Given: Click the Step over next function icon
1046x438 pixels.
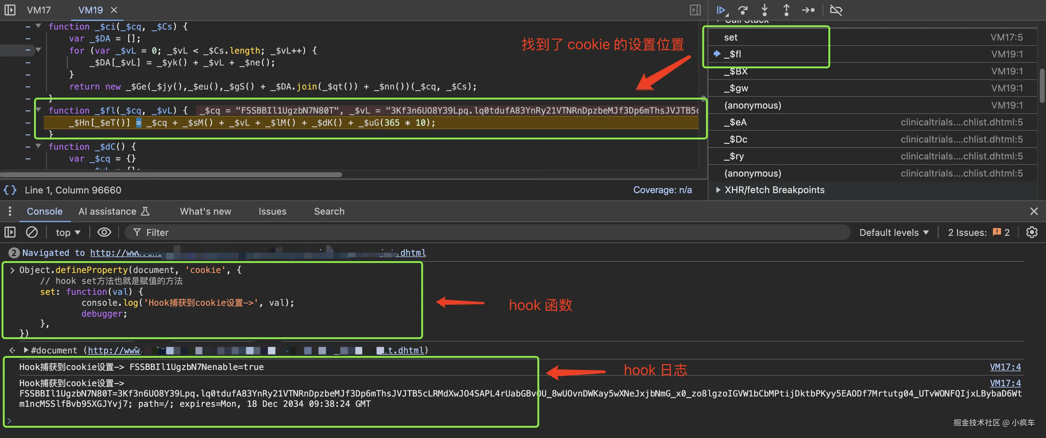Looking at the screenshot, I should pyautogui.click(x=743, y=10).
